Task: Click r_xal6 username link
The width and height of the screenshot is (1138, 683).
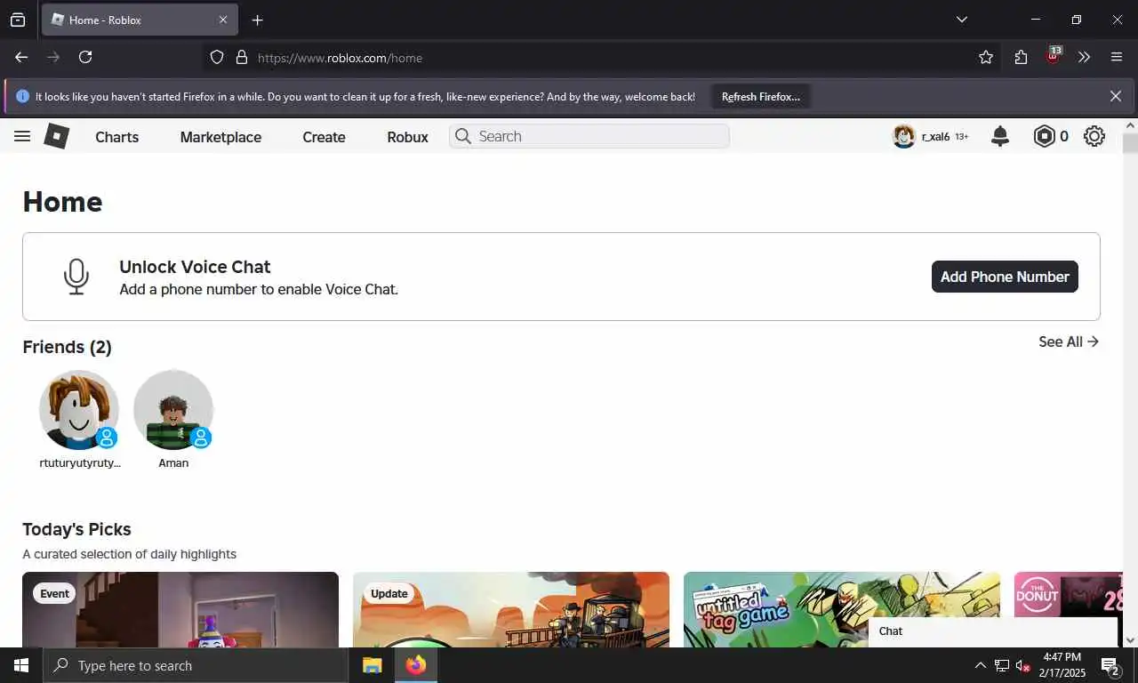Action: point(935,137)
